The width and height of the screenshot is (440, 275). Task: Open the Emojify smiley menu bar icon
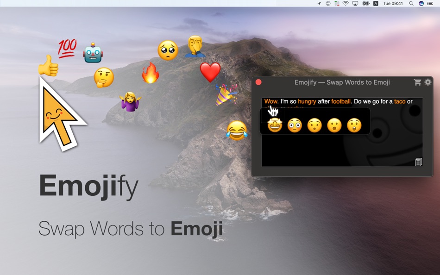pos(328,3)
